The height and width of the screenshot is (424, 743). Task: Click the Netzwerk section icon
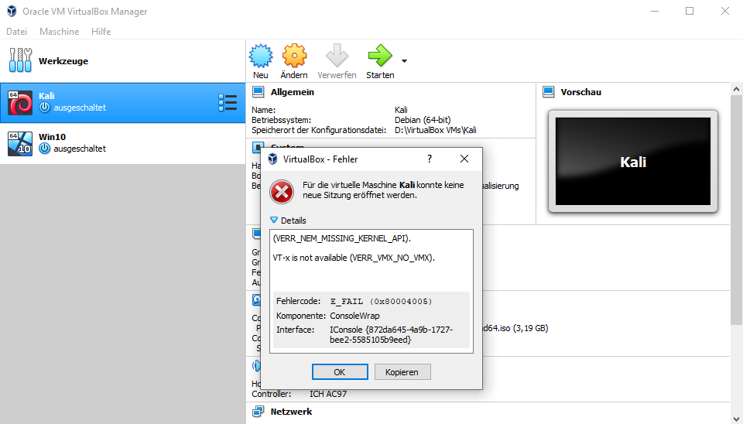259,411
